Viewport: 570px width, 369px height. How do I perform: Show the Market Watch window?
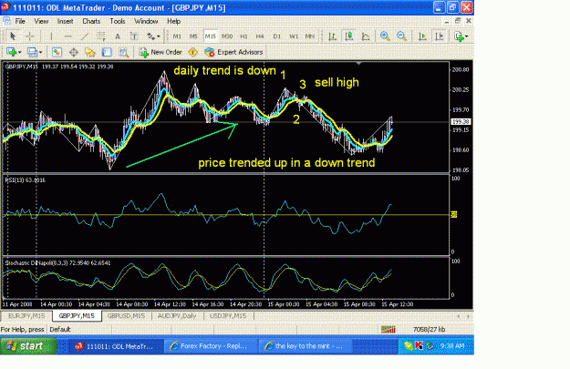click(x=57, y=52)
